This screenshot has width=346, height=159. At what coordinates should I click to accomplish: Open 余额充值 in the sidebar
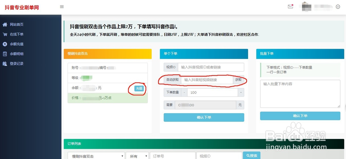point(17,44)
